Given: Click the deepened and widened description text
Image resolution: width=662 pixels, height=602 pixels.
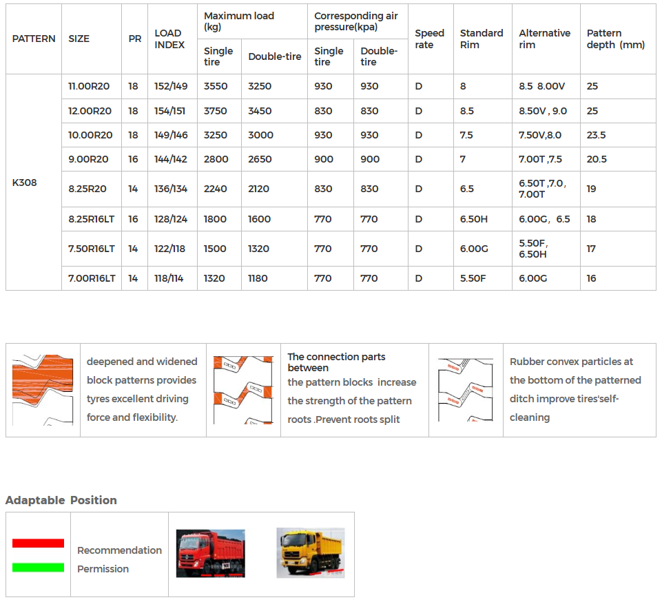Looking at the screenshot, I should click(x=142, y=390).
